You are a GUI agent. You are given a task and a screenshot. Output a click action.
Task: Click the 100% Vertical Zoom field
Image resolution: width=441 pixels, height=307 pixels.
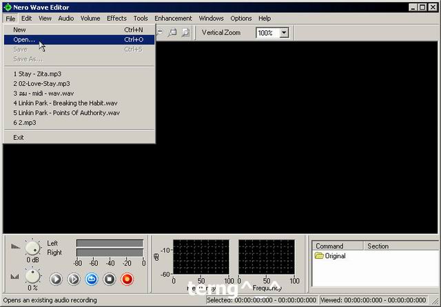[268, 33]
